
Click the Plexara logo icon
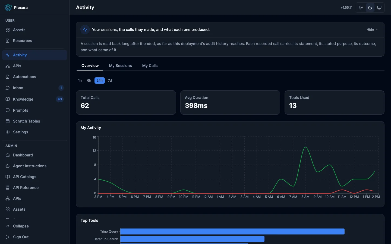point(8,8)
